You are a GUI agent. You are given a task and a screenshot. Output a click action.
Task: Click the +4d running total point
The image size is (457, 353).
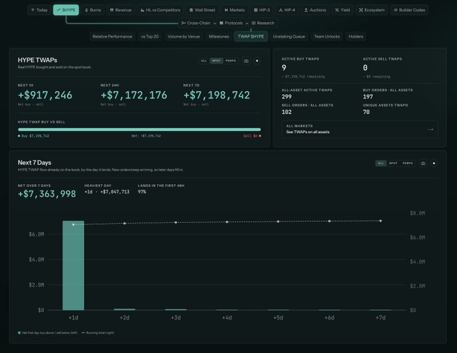[227, 222]
